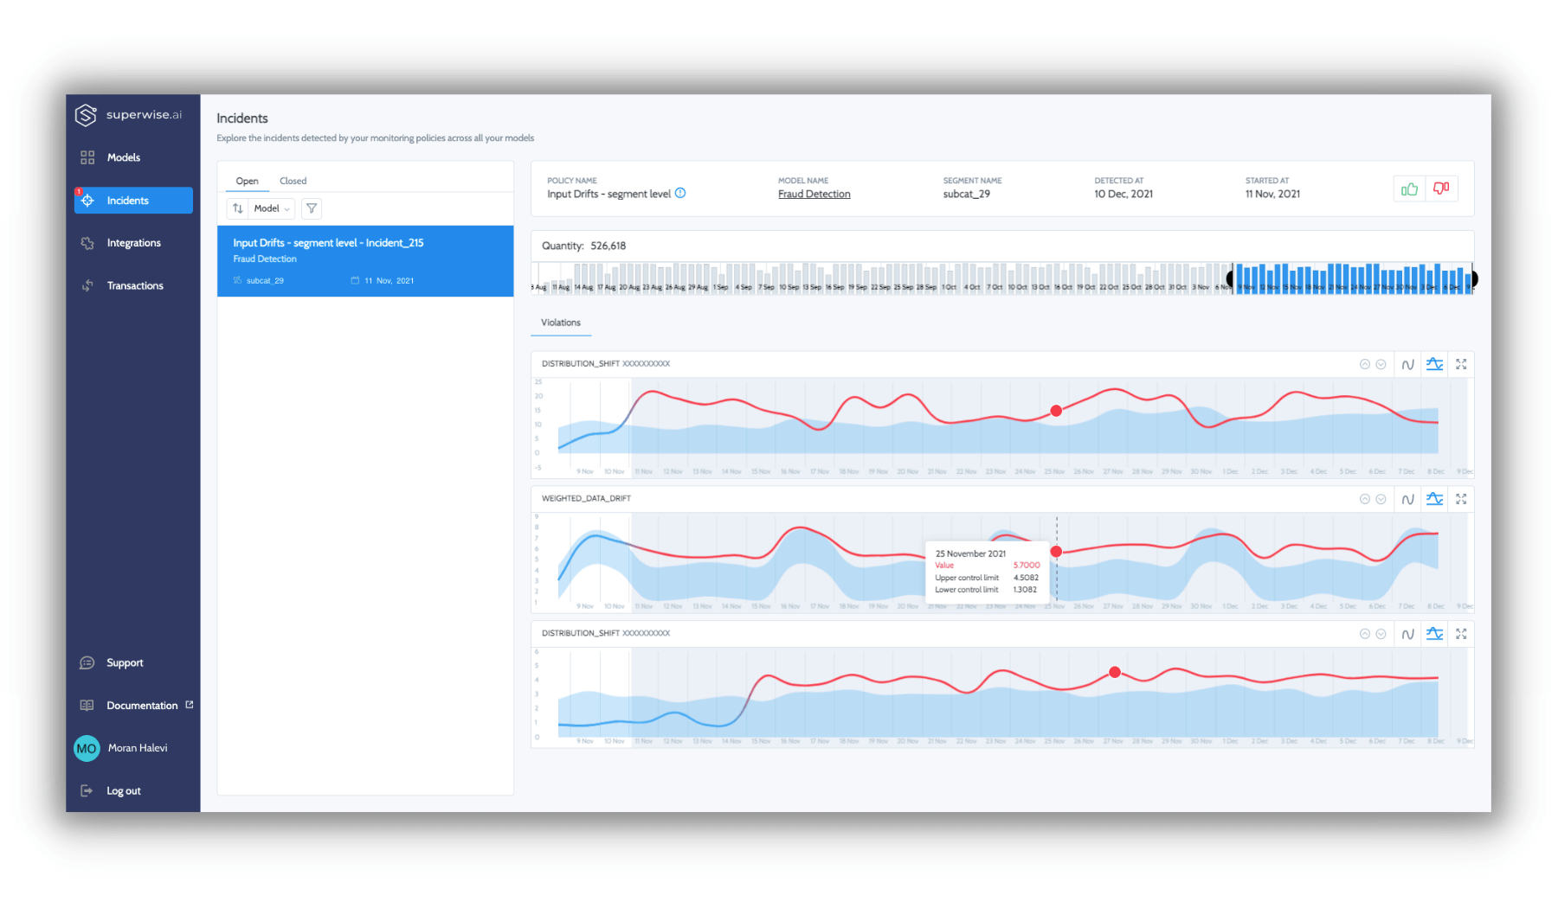Open the Models section in the sidebar

pos(123,157)
